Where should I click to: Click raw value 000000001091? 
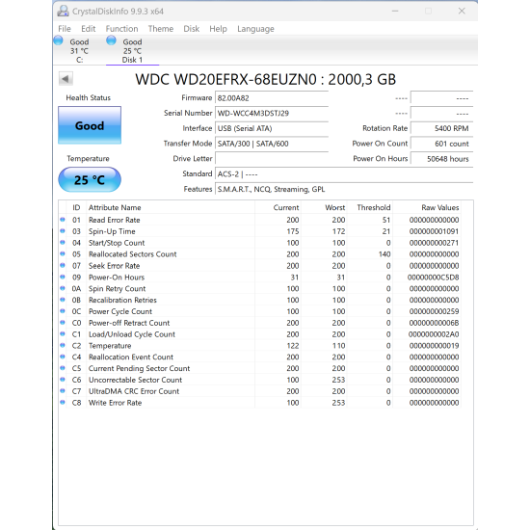pos(434,231)
